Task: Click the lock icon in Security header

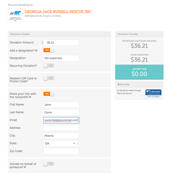Action: pos(119,84)
